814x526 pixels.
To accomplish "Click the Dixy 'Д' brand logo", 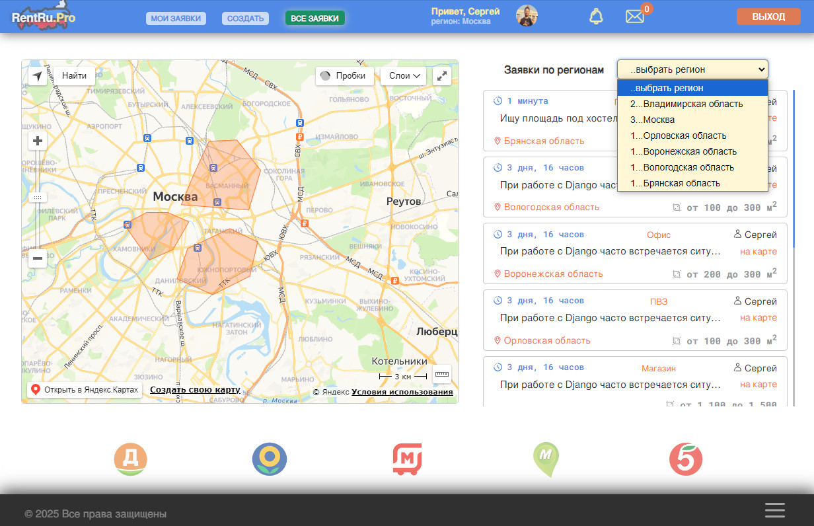I will (130, 459).
